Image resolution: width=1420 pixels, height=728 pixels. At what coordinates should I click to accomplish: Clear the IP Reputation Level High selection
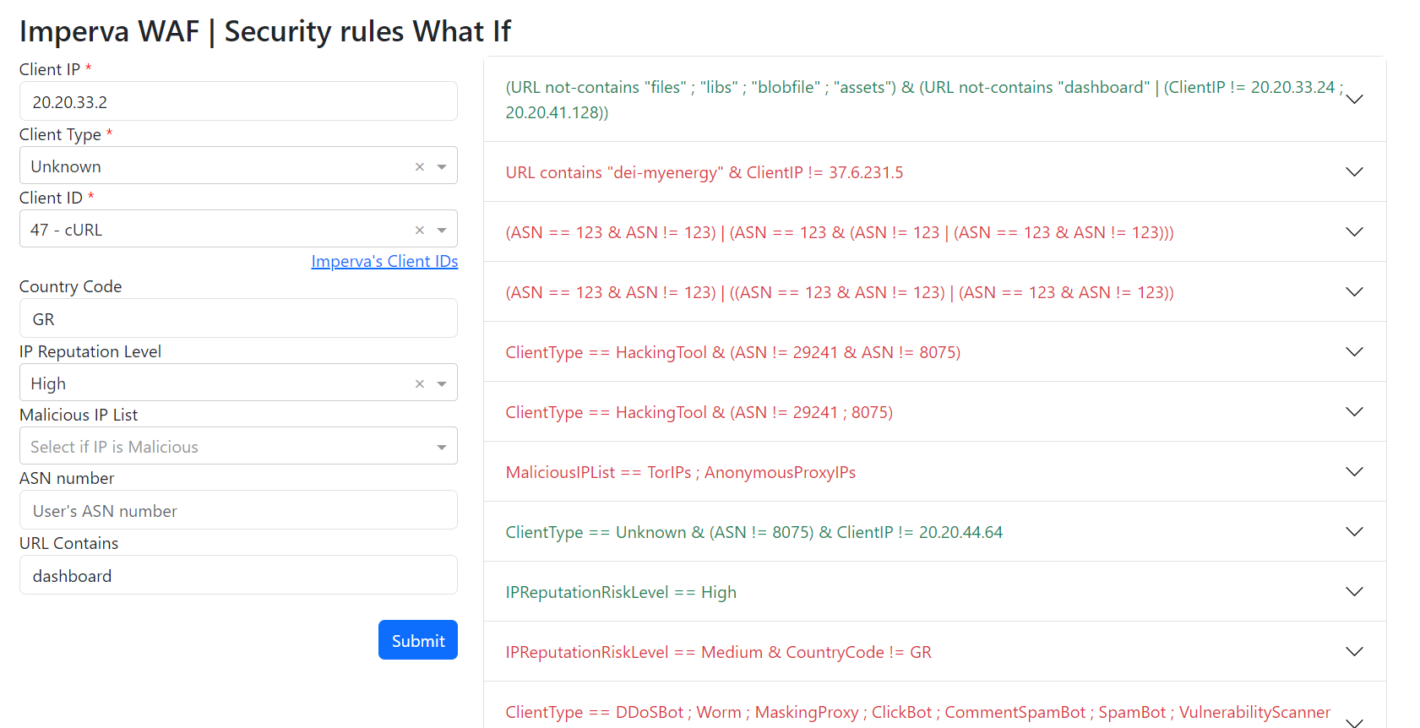[419, 384]
